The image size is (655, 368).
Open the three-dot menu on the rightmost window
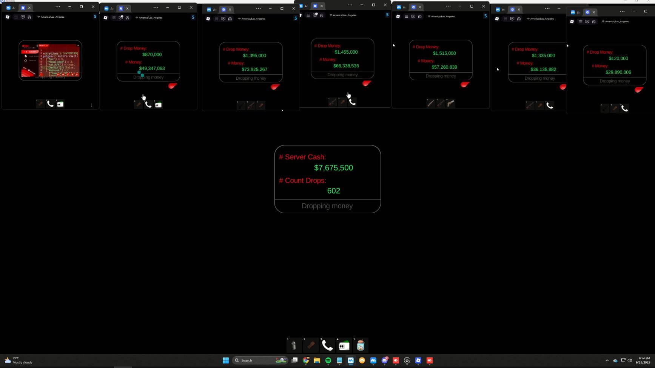pyautogui.click(x=622, y=12)
